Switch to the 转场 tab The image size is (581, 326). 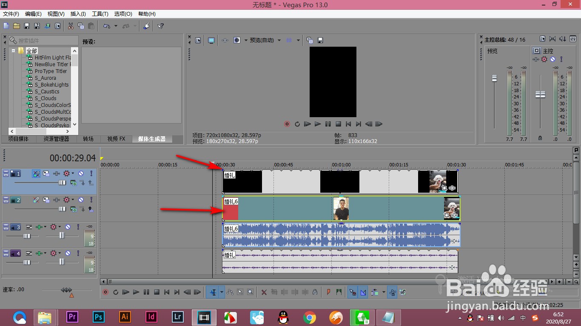click(x=88, y=139)
